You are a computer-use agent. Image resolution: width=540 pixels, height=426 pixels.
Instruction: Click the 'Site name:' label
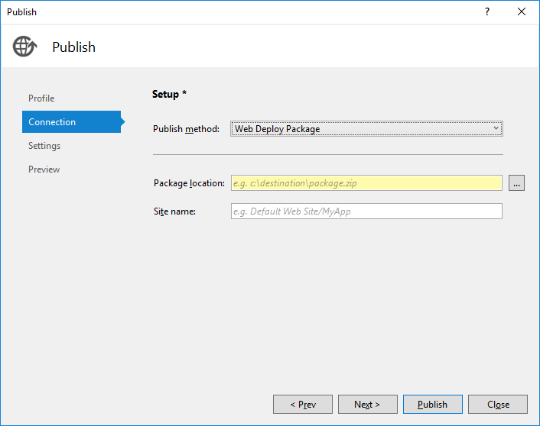(x=174, y=211)
